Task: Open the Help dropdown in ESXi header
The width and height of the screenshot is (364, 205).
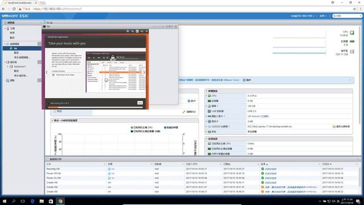Action: [x=323, y=16]
